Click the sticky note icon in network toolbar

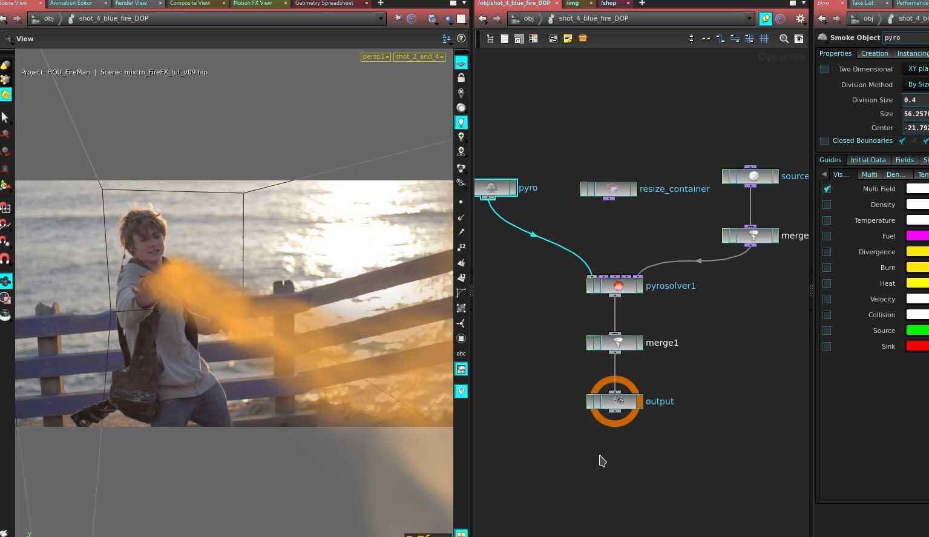click(568, 39)
